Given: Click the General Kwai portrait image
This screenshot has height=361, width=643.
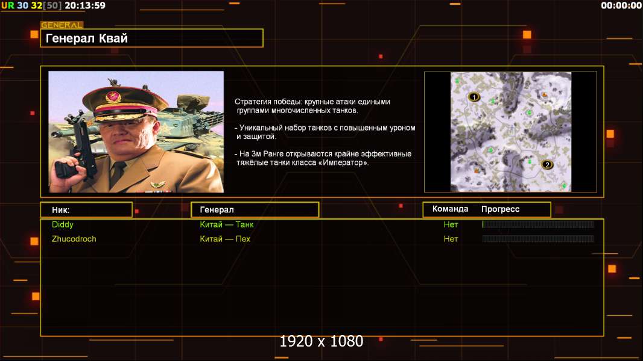Looking at the screenshot, I should pos(136,132).
